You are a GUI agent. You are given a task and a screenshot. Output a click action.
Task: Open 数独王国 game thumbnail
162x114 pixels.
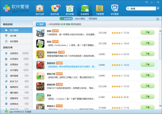[x=40, y=76]
